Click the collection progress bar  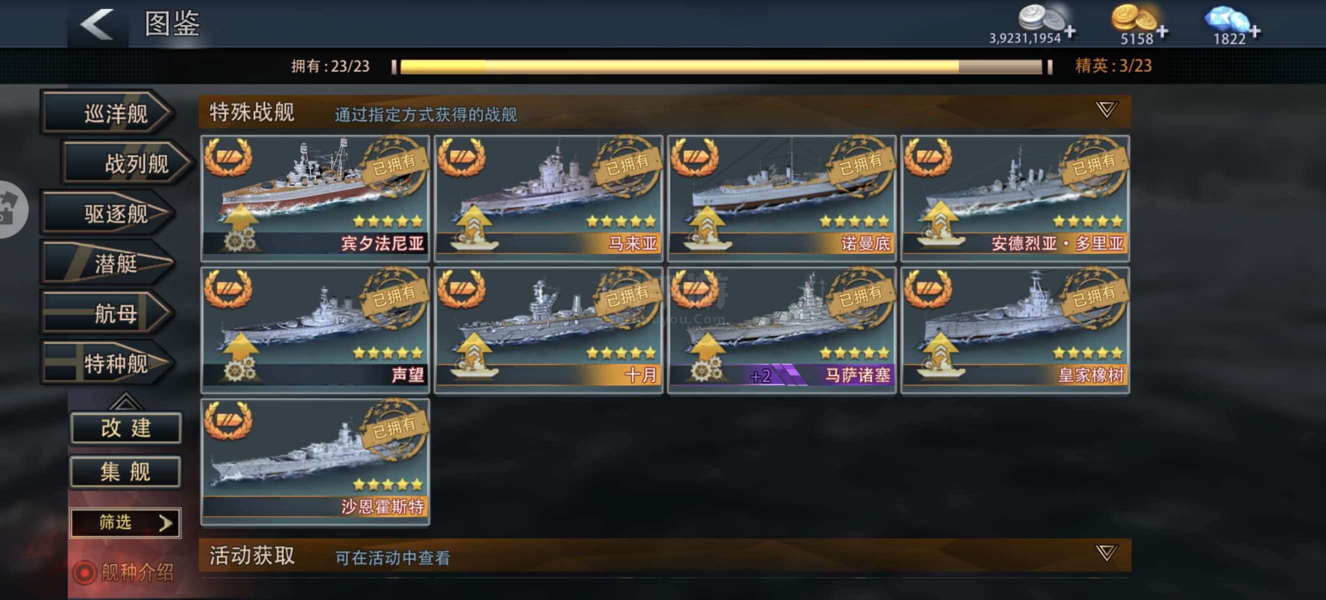[721, 66]
